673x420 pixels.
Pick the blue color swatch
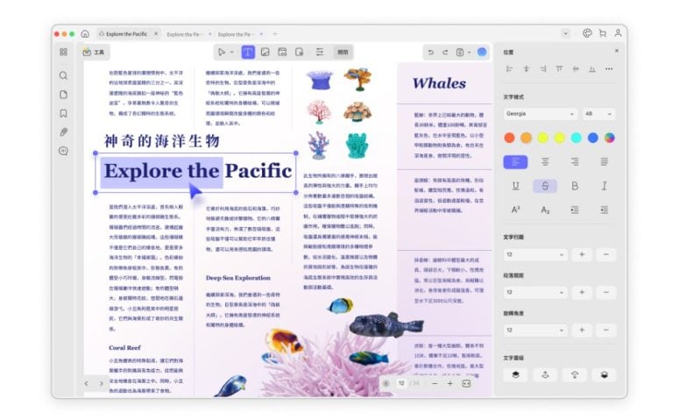coord(593,138)
